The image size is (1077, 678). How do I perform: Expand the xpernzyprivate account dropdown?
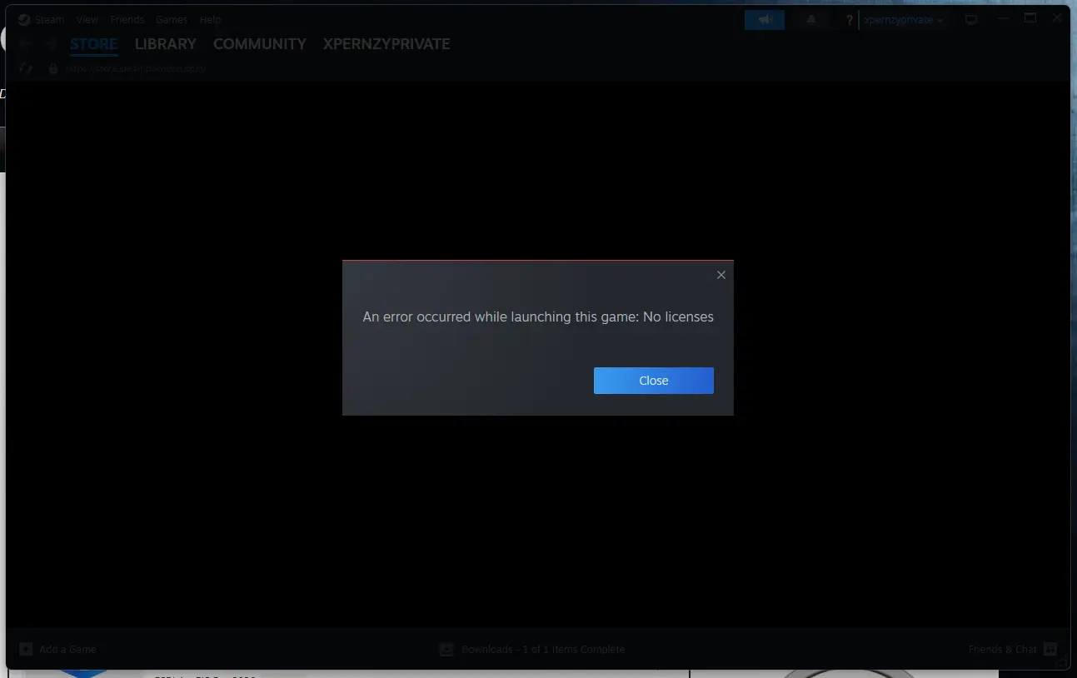pos(904,20)
